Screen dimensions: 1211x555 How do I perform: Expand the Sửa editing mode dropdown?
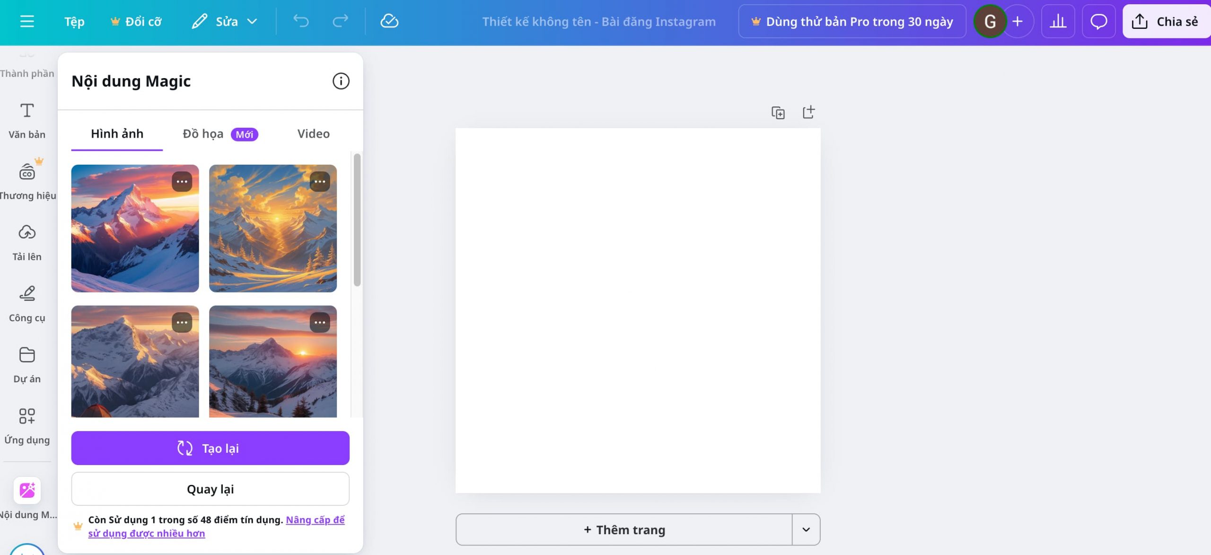tap(224, 21)
